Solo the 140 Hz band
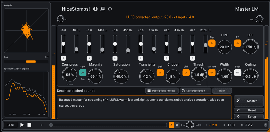270x132 pixels. coord(89,58)
